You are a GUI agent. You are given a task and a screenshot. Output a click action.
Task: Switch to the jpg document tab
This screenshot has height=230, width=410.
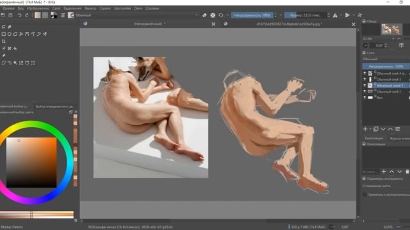click(x=289, y=24)
